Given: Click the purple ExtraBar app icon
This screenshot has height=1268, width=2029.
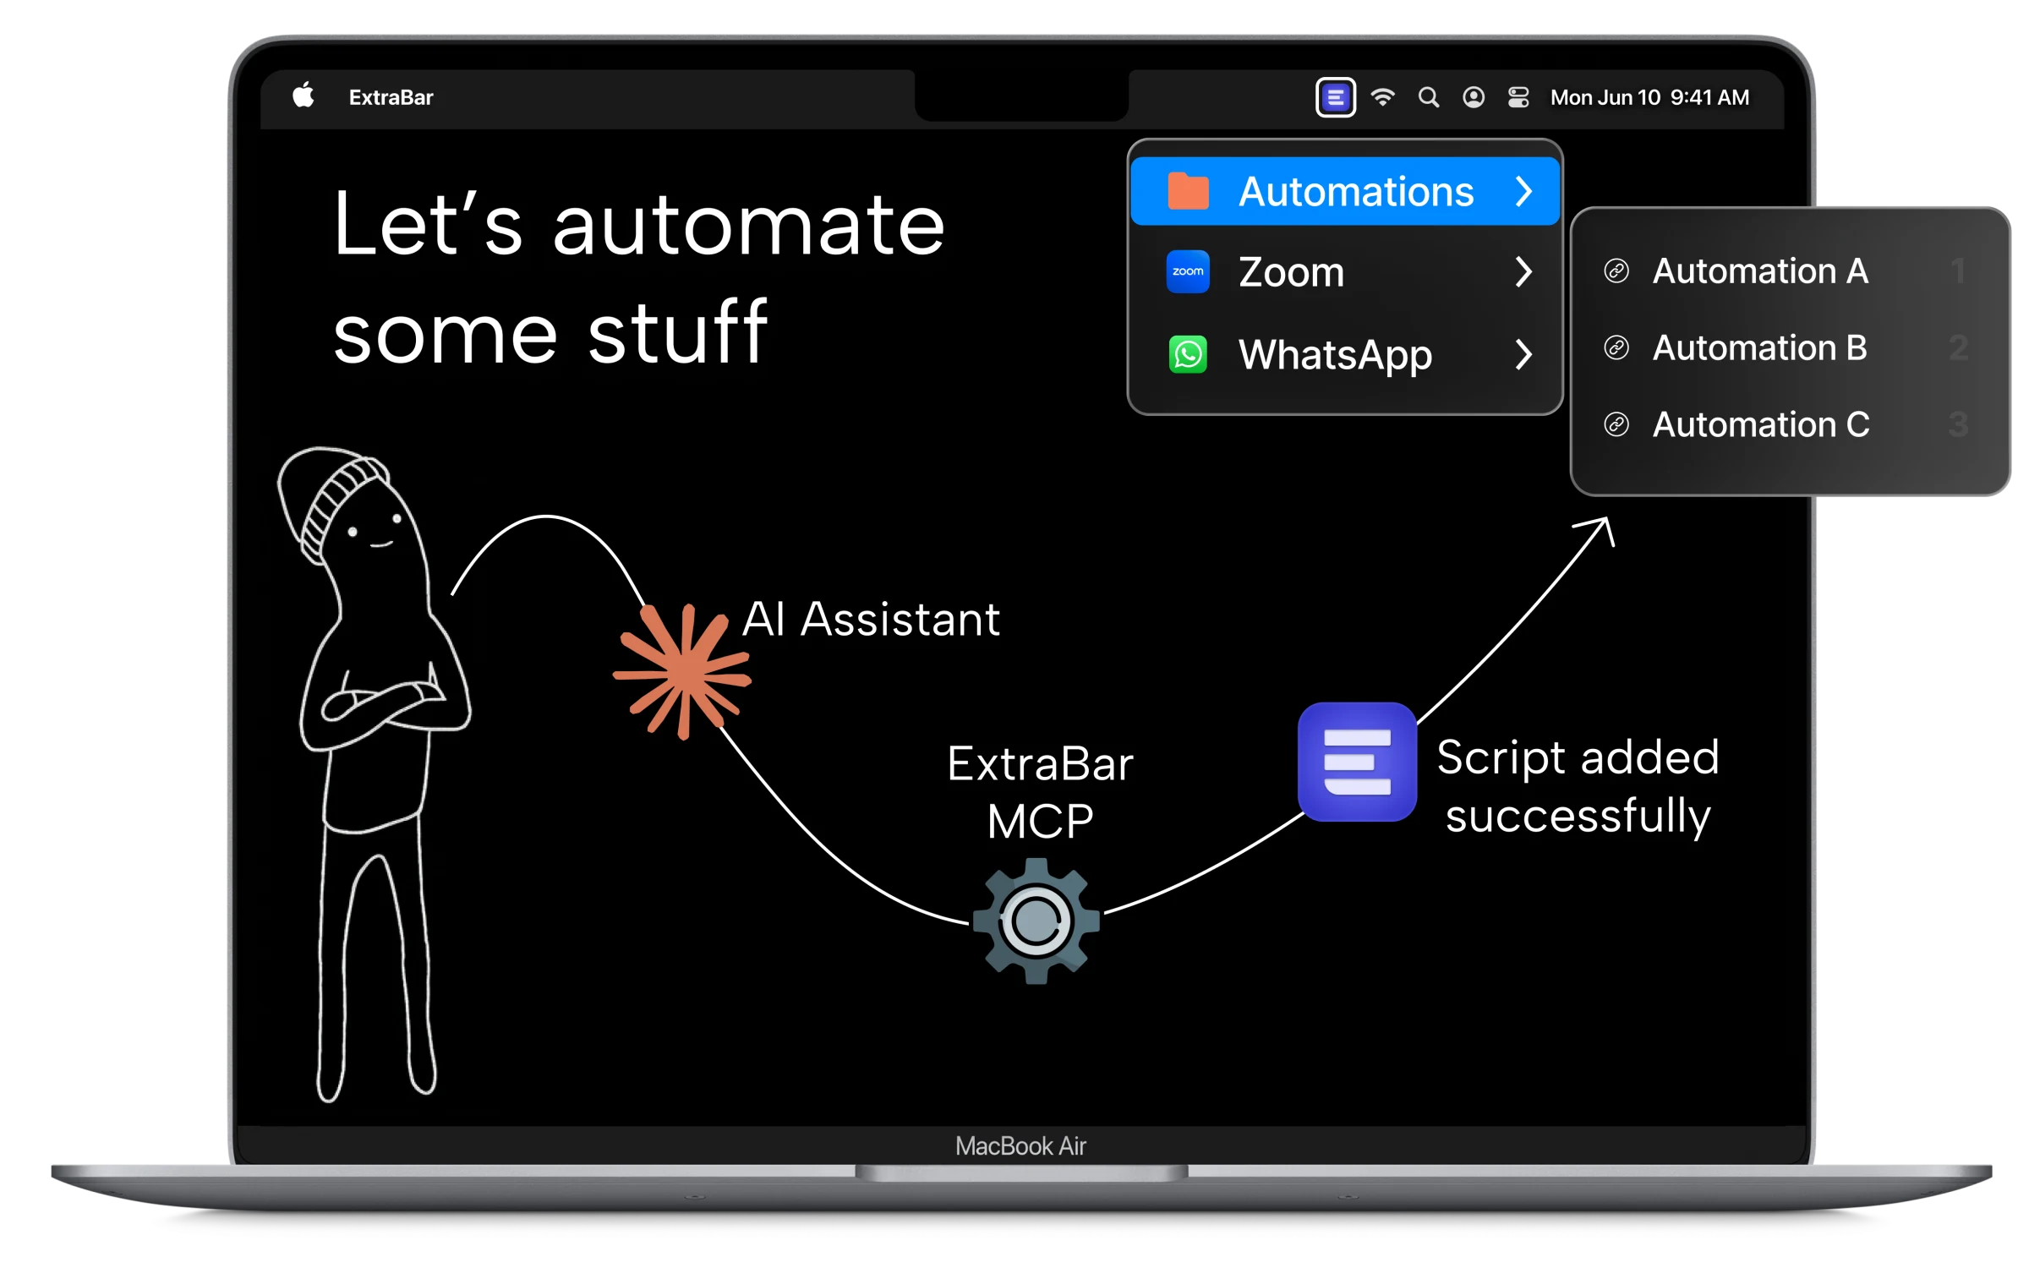Looking at the screenshot, I should click(x=1357, y=762).
